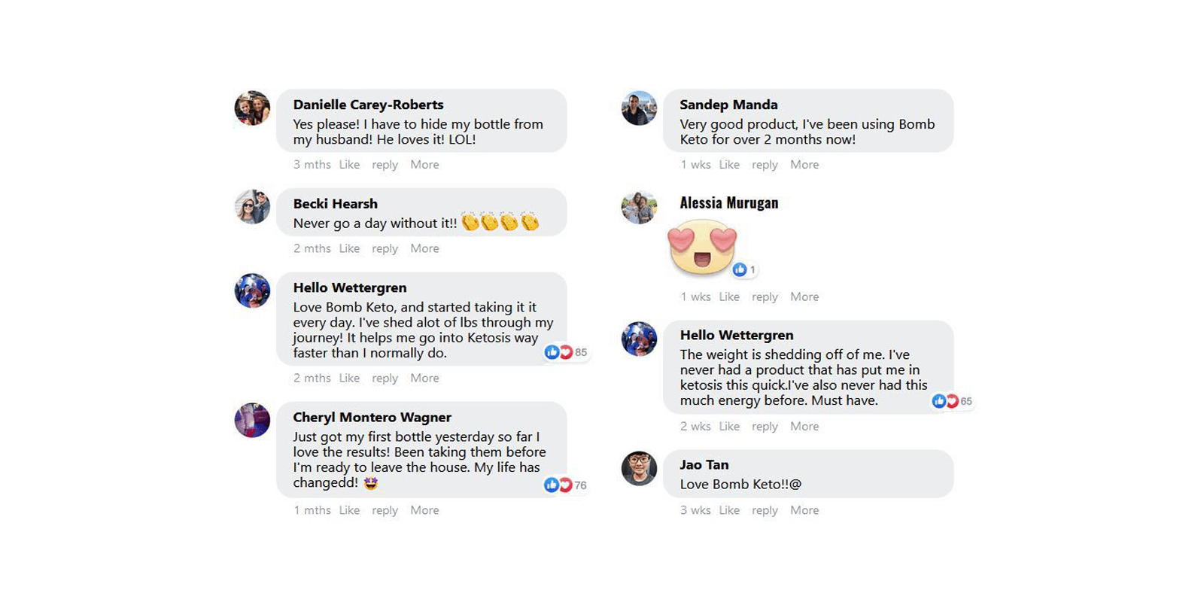Like Becki Hearsh's comment

pyautogui.click(x=349, y=248)
